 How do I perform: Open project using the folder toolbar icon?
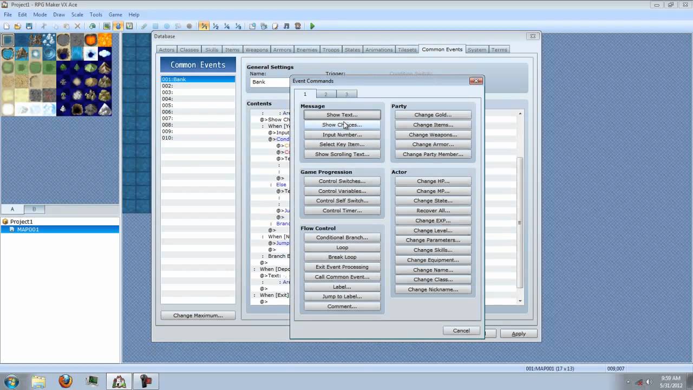[17, 26]
